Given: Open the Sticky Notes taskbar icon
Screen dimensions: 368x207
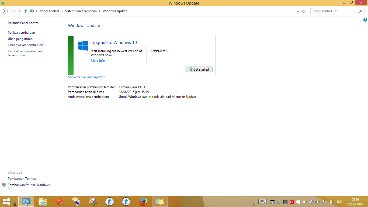Looking at the screenshot, I should (160, 202).
